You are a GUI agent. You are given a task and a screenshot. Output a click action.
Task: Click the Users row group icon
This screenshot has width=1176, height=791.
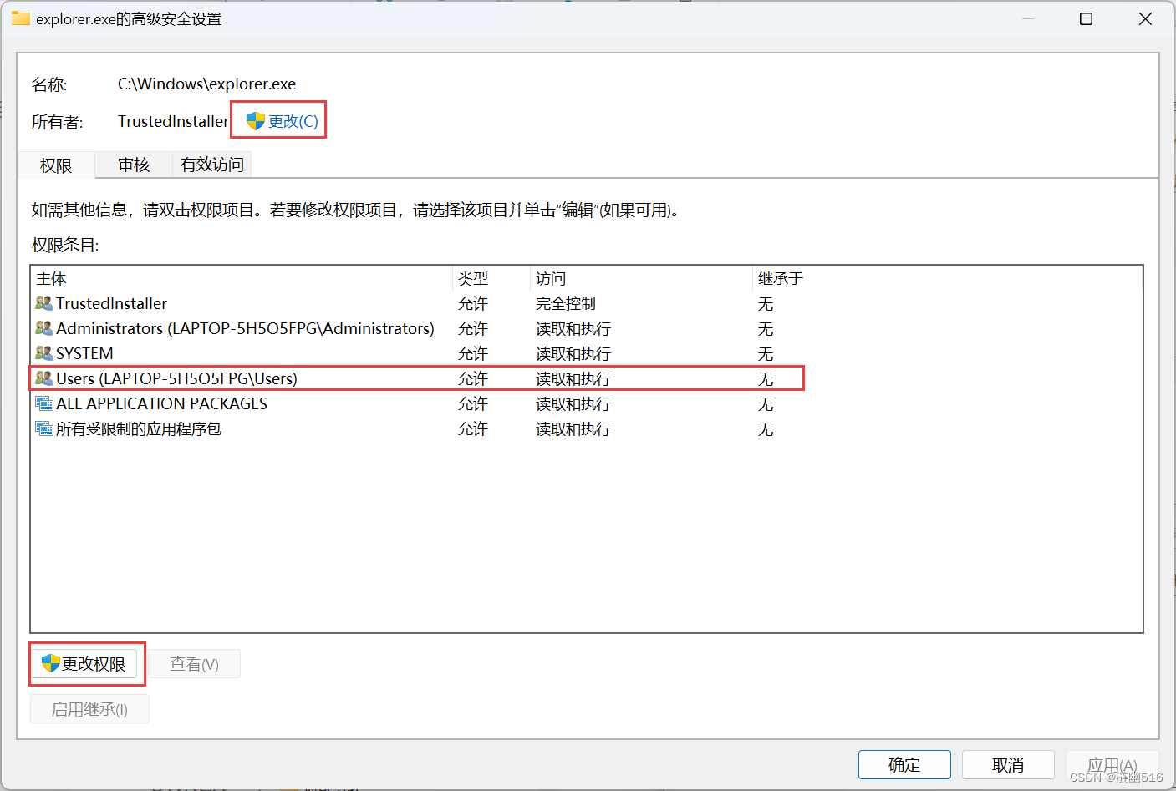point(44,378)
